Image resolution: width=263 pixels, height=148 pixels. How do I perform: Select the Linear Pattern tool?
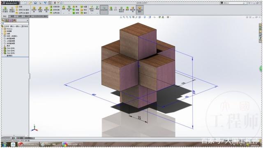[69, 8]
